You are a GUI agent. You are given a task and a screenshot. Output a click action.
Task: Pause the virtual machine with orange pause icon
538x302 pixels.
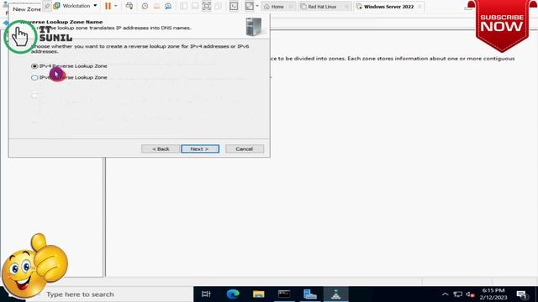pos(108,6)
